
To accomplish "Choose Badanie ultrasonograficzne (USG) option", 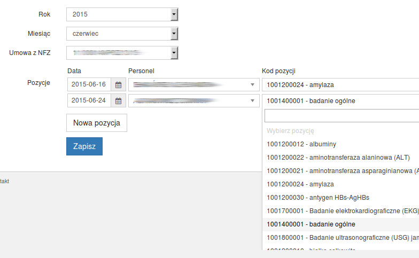I will (x=342, y=238).
